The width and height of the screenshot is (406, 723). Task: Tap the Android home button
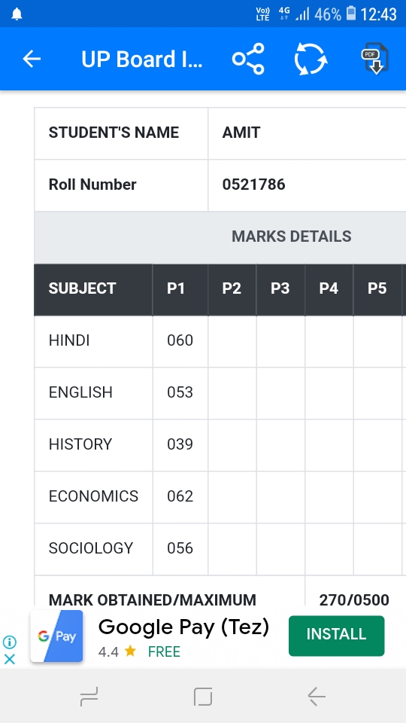(203, 696)
